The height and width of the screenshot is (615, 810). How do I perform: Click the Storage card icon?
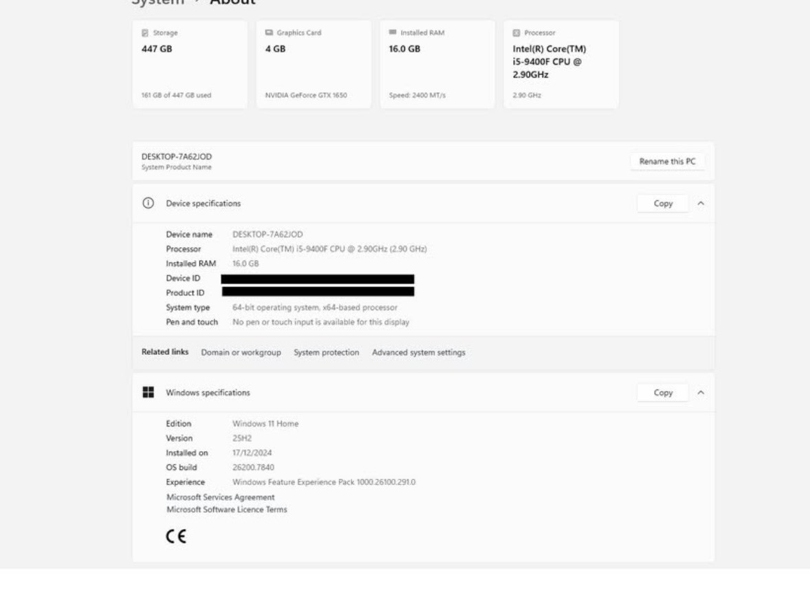(x=144, y=32)
